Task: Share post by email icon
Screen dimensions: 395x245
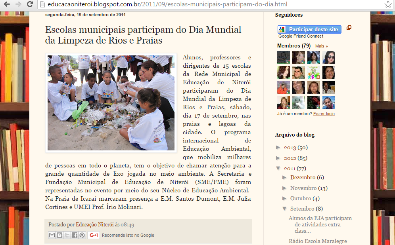Action: (52, 235)
